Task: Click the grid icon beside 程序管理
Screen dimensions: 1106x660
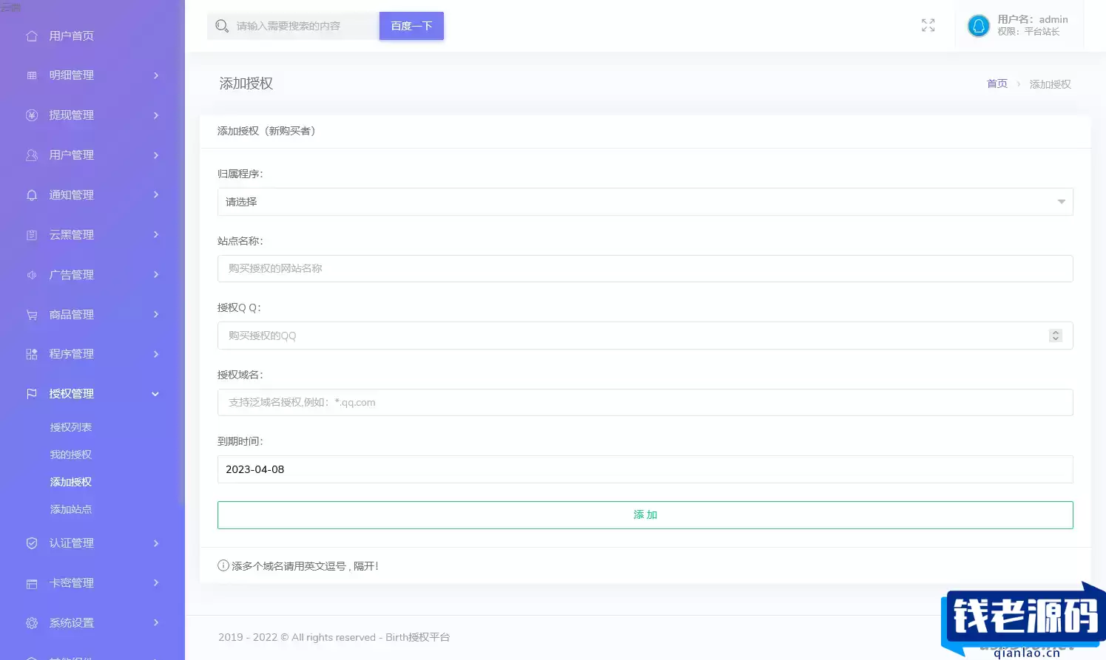Action: point(32,354)
